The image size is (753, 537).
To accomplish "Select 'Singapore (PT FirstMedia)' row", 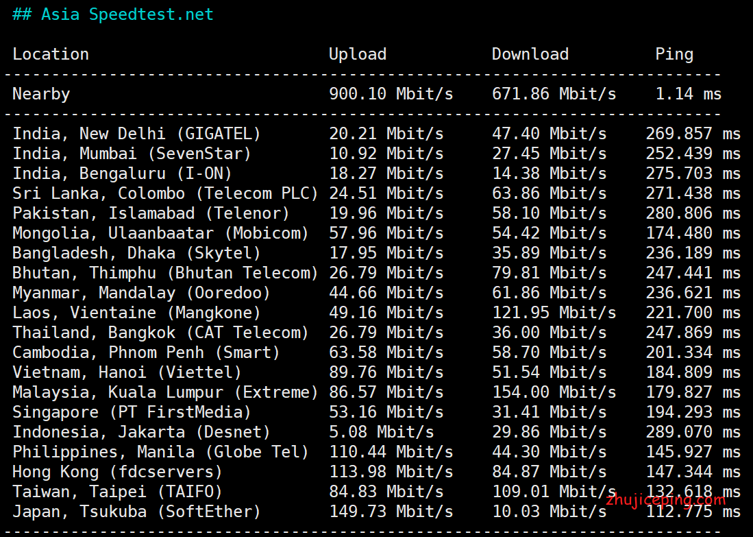I will (377, 412).
